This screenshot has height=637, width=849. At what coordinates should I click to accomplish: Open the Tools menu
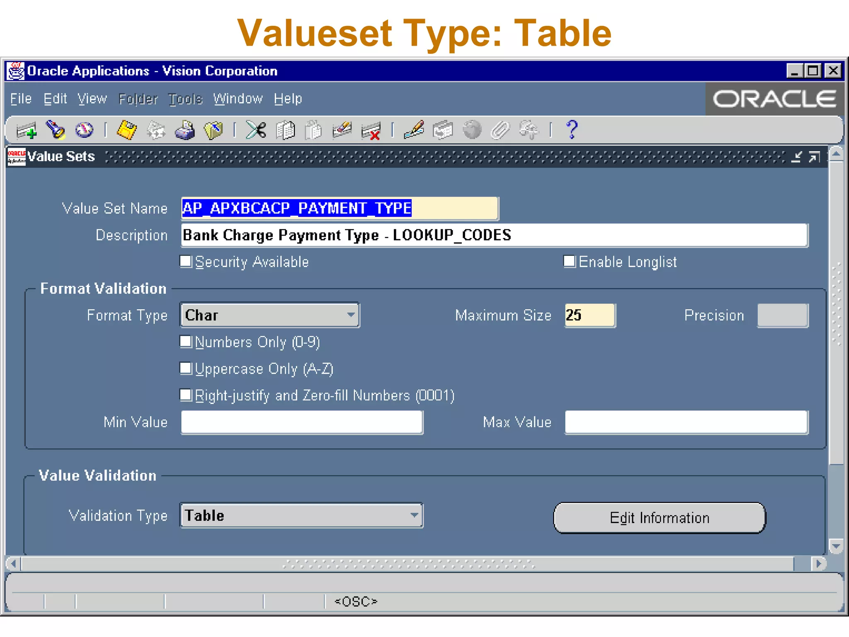[185, 99]
